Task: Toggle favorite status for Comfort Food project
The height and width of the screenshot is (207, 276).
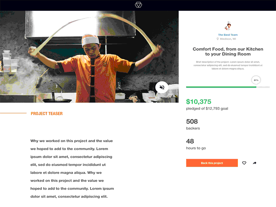Action: [x=244, y=163]
